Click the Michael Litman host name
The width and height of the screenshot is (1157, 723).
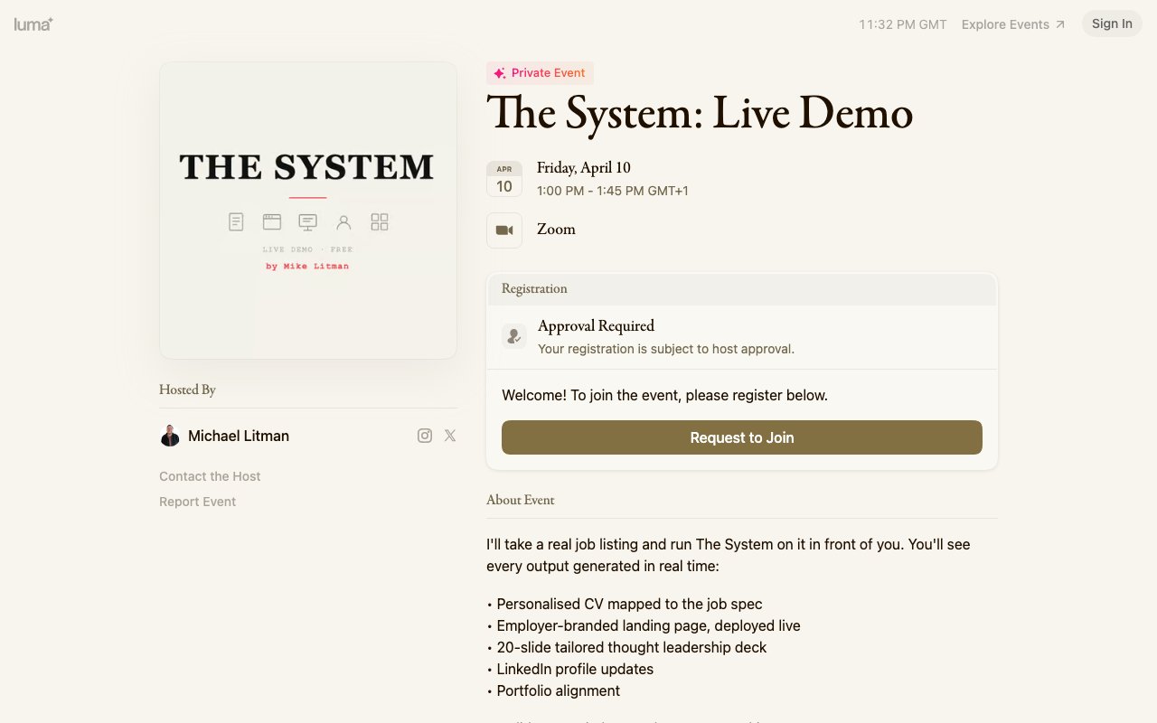(239, 435)
